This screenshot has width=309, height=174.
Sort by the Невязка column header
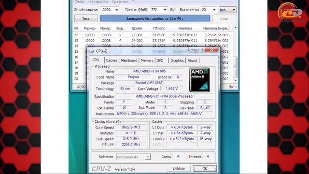[x=185, y=29]
